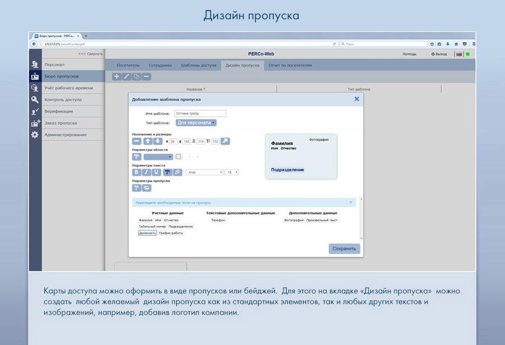Click the pass background image icon
This screenshot has height=345, width=505.
tap(146, 188)
